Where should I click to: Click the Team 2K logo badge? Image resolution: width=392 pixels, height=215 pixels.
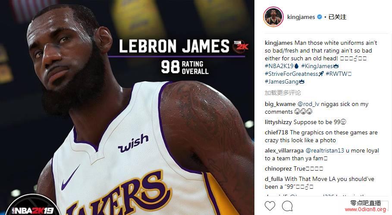pyautogui.click(x=241, y=46)
